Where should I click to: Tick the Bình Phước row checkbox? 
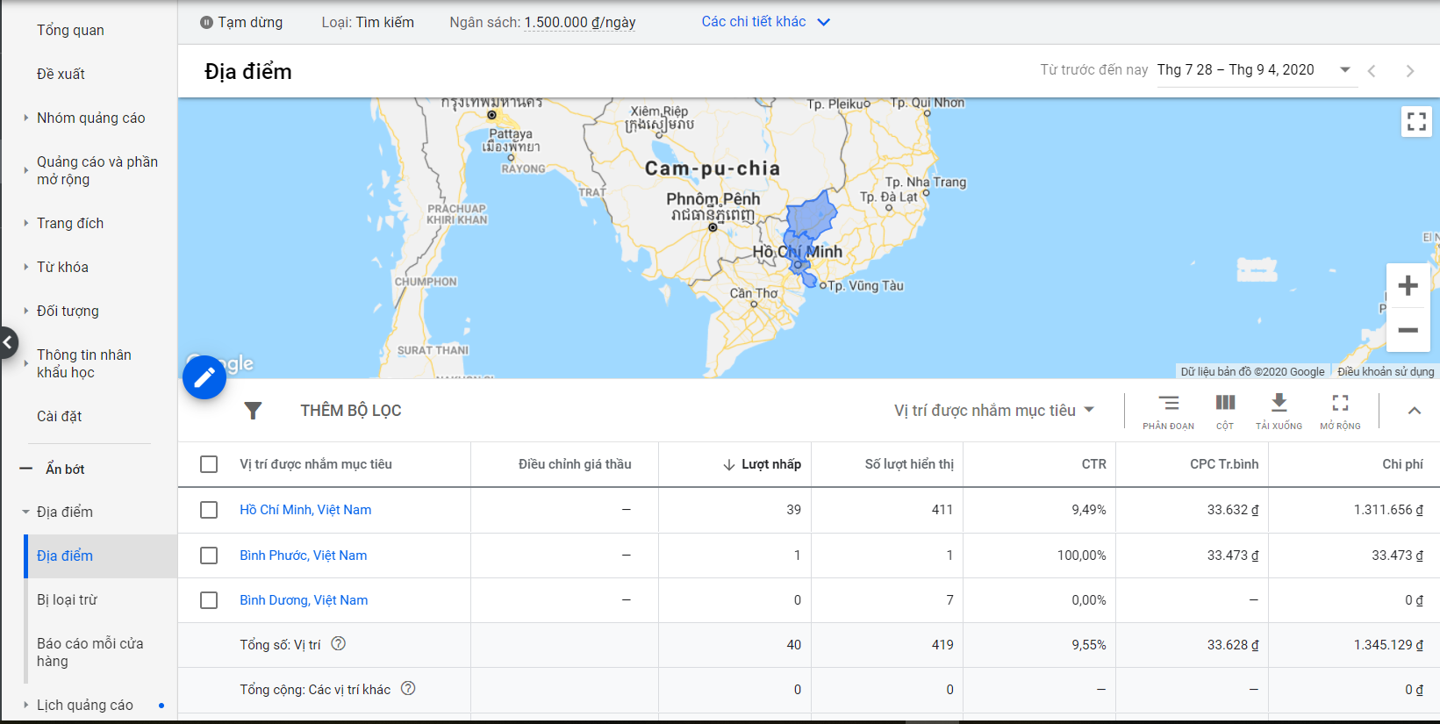click(209, 556)
